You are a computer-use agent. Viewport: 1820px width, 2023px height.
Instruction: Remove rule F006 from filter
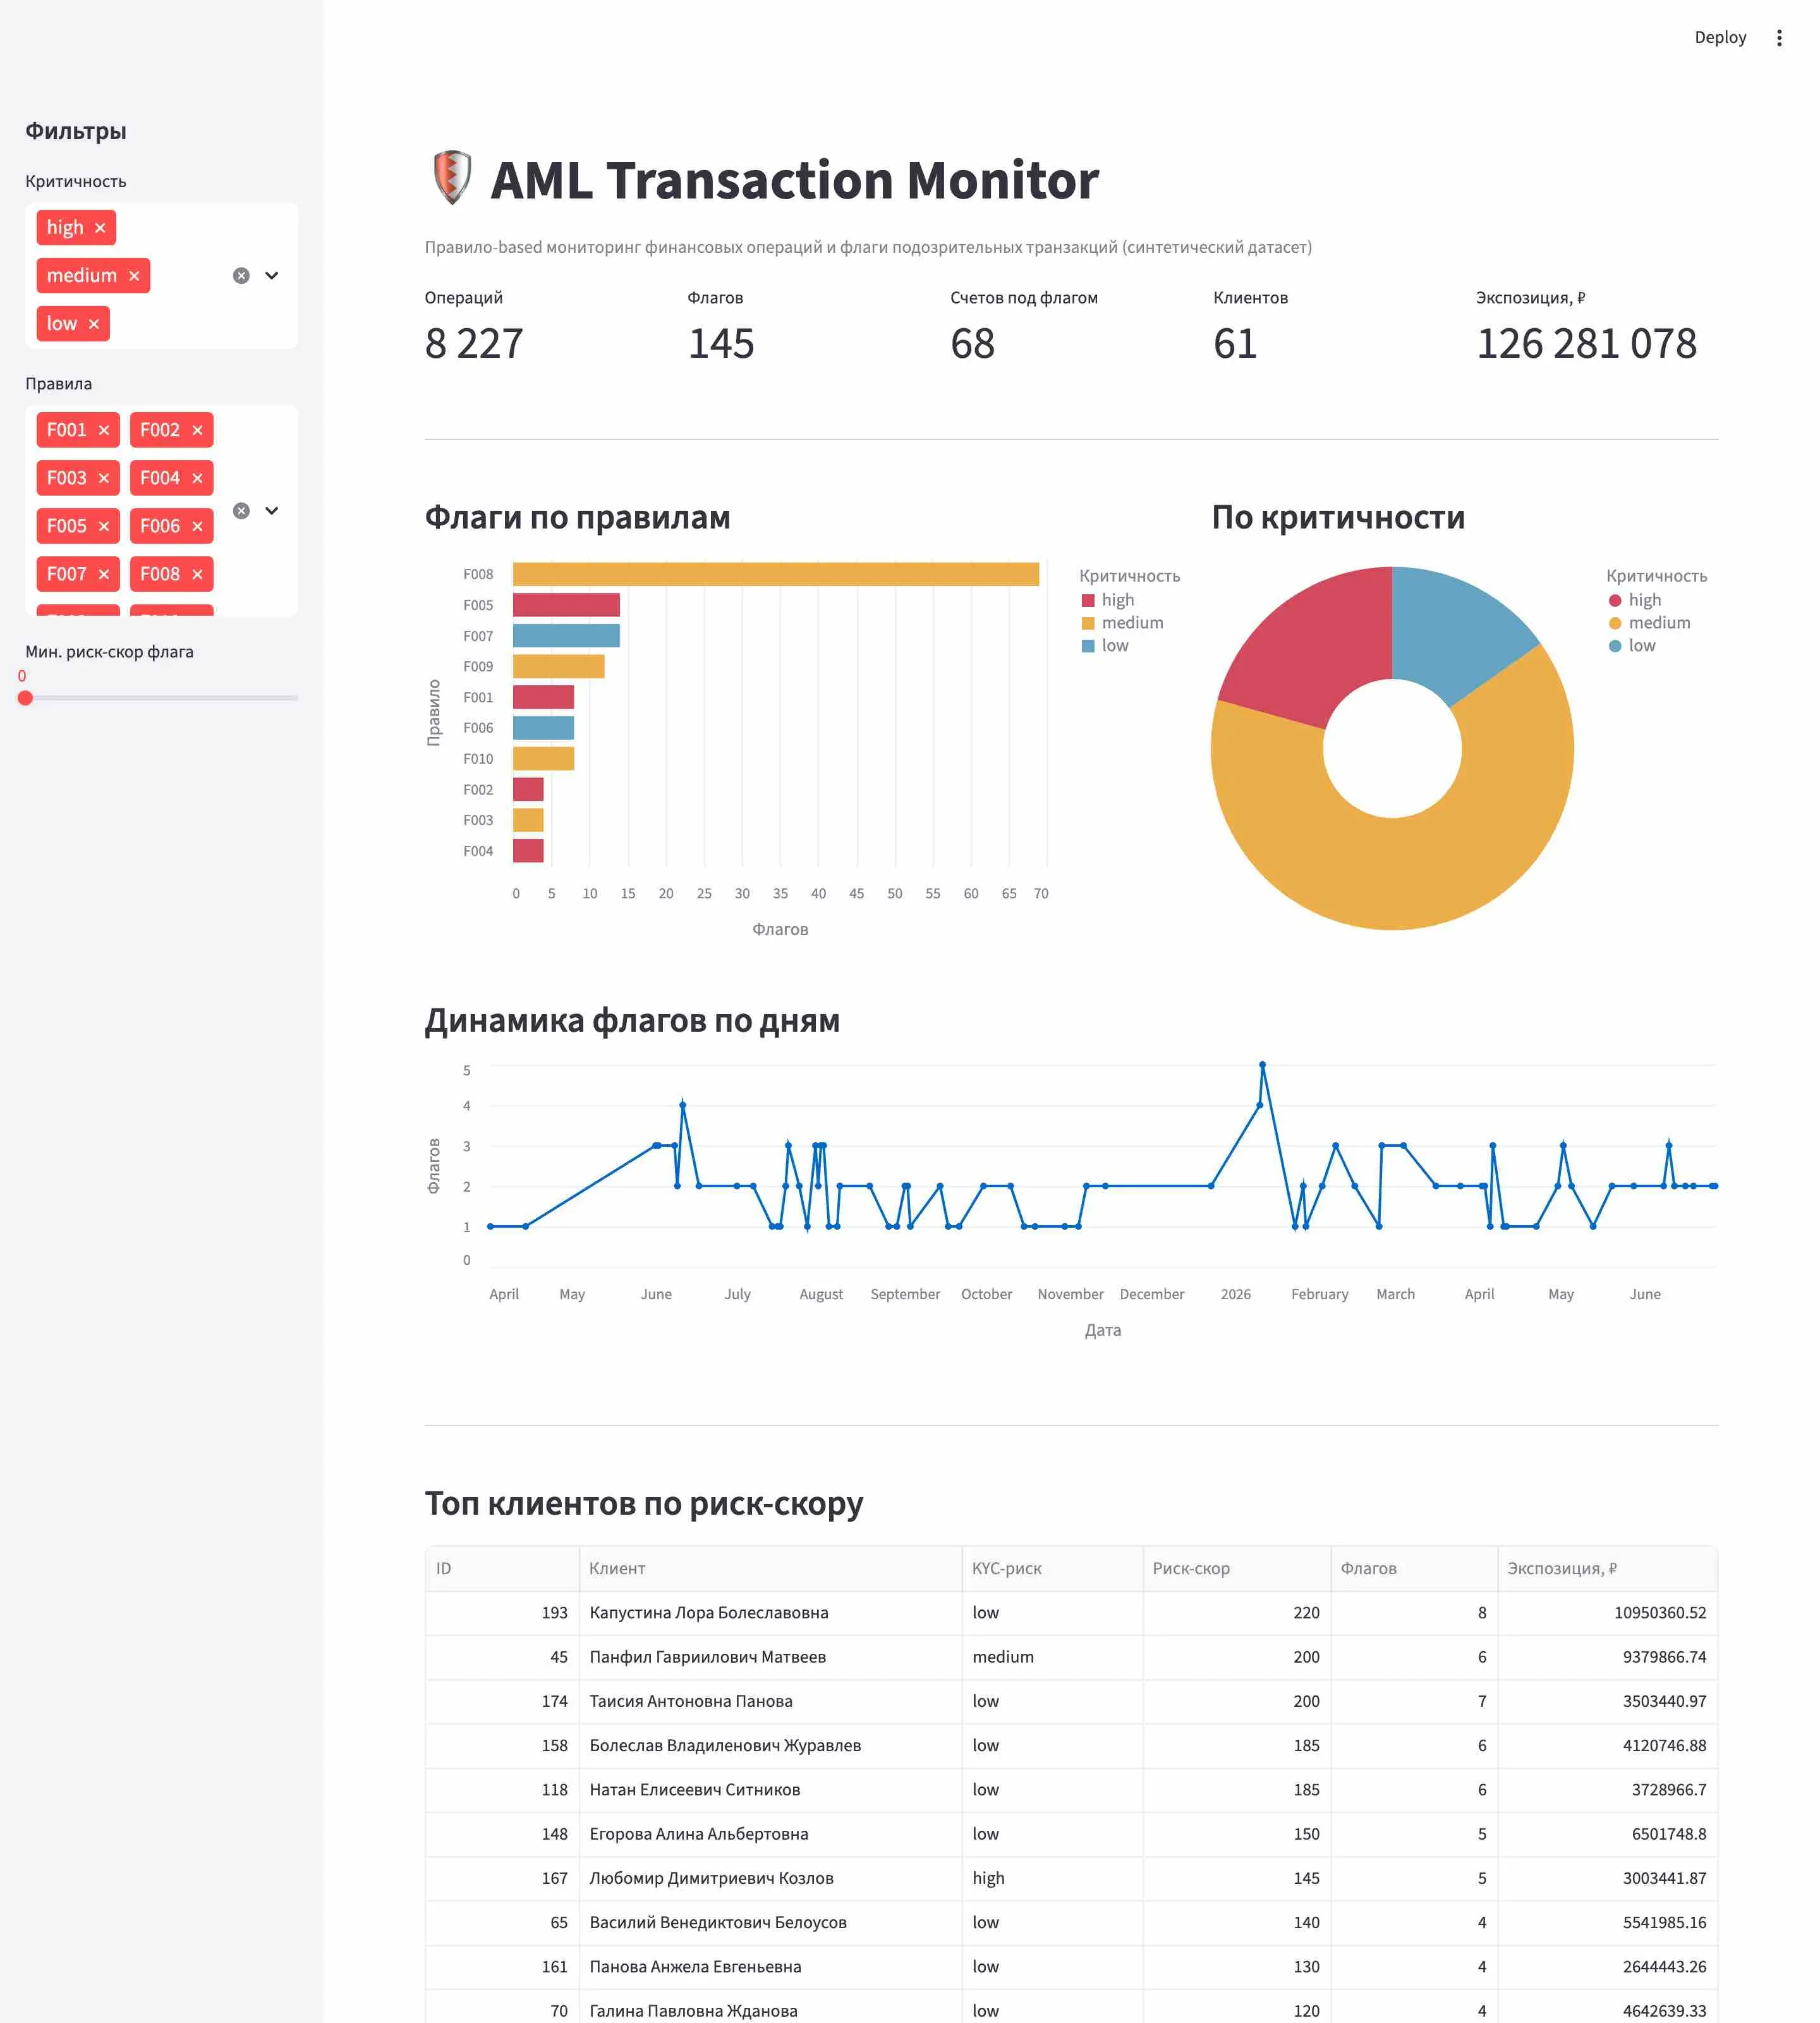coord(197,526)
